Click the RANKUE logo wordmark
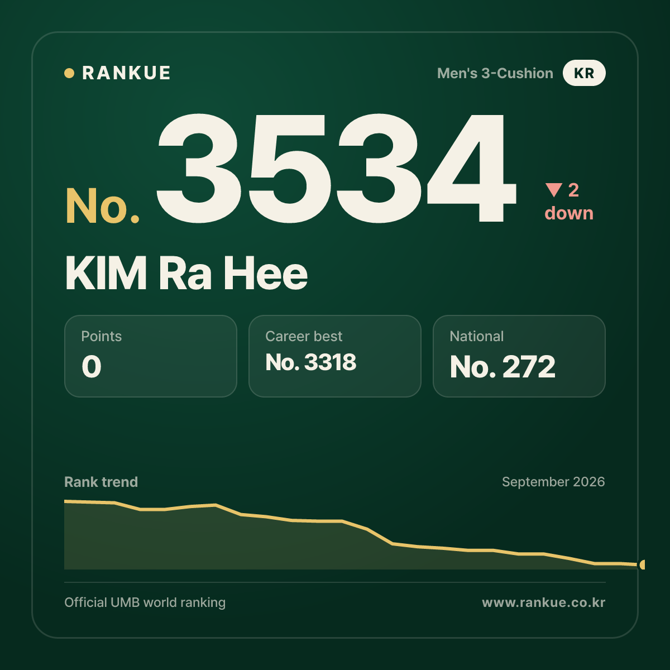This screenshot has width=670, height=670. (126, 73)
